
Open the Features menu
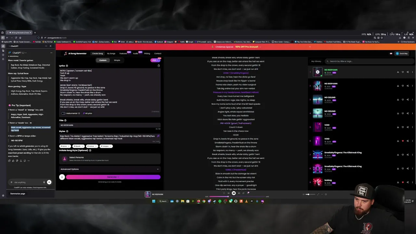tap(123, 53)
